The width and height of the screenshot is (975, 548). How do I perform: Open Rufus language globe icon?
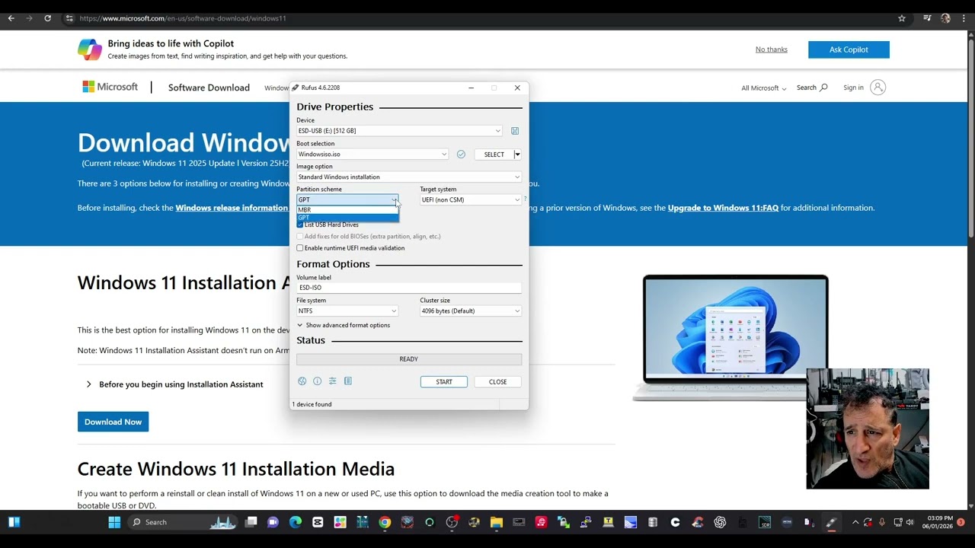point(302,381)
